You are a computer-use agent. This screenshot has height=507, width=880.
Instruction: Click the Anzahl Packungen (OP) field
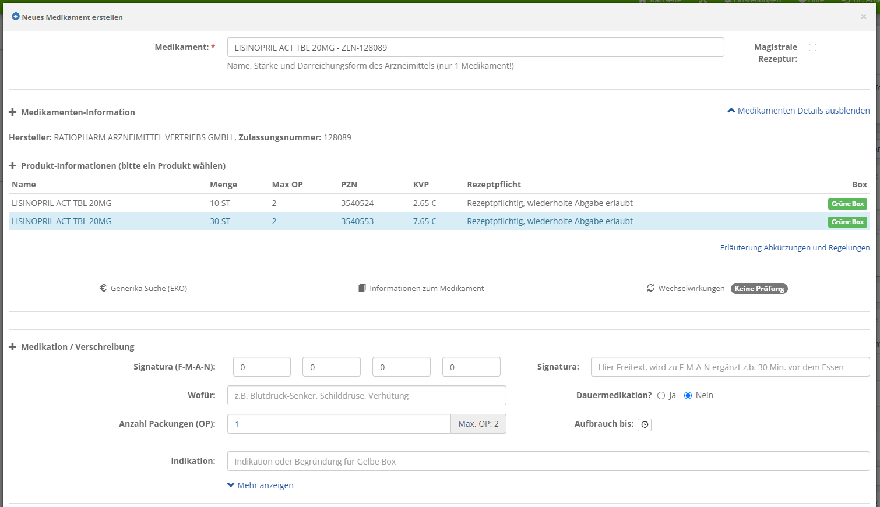pos(339,424)
